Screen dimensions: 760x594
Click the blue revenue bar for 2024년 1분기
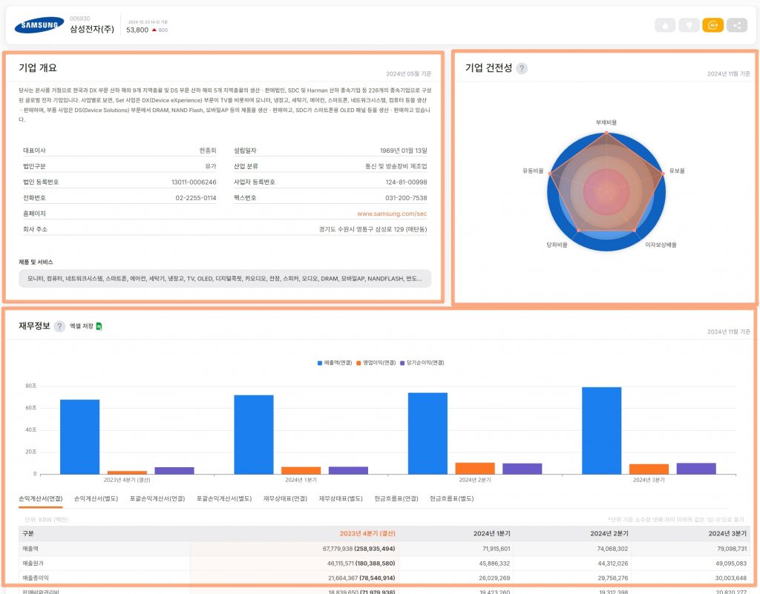(x=254, y=435)
